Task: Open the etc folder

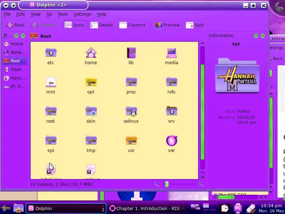Action: pos(51,53)
